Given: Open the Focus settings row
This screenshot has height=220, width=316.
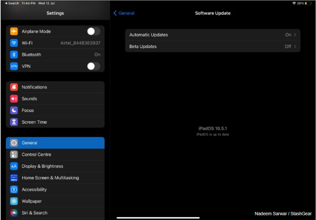Looking at the screenshot, I should (55, 111).
